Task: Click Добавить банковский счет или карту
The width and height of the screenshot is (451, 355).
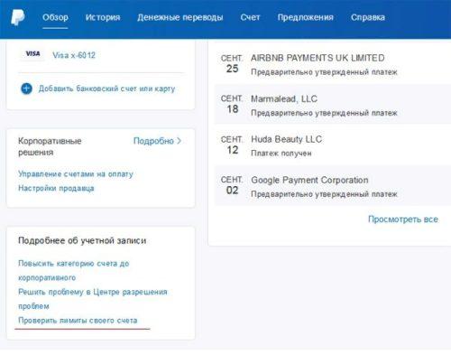Action: tap(106, 89)
